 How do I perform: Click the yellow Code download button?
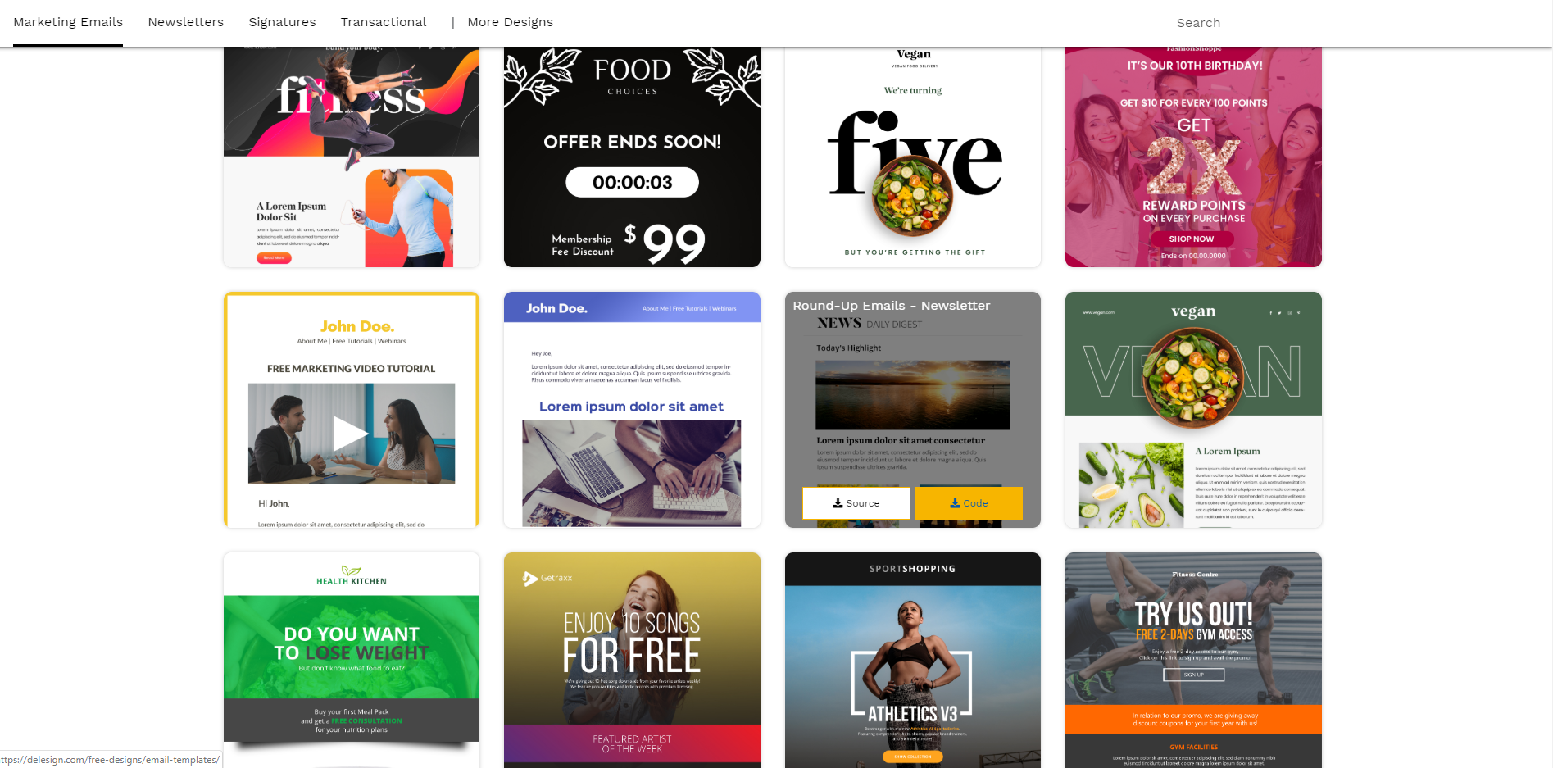969,503
